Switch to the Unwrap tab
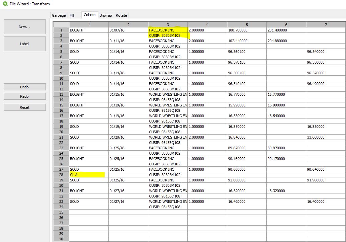 click(x=106, y=15)
